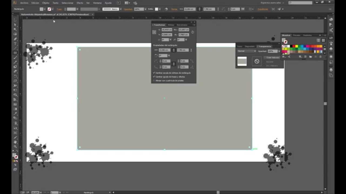
Task: Click the no-mask icon in Transparencia panel
Action: coord(257,61)
